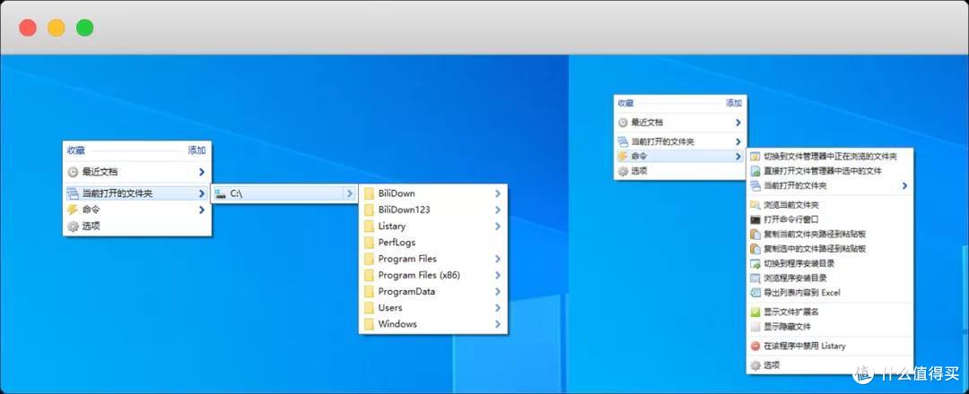Viewport: 969px width, 394px height.
Task: Click the Listary folder icon
Action: pos(369,227)
